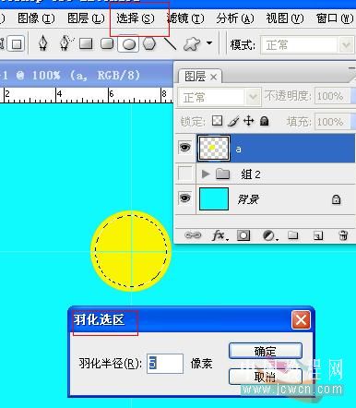Open shape geometry options arrow
The width and height of the screenshot is (356, 408).
pyautogui.click(x=209, y=43)
